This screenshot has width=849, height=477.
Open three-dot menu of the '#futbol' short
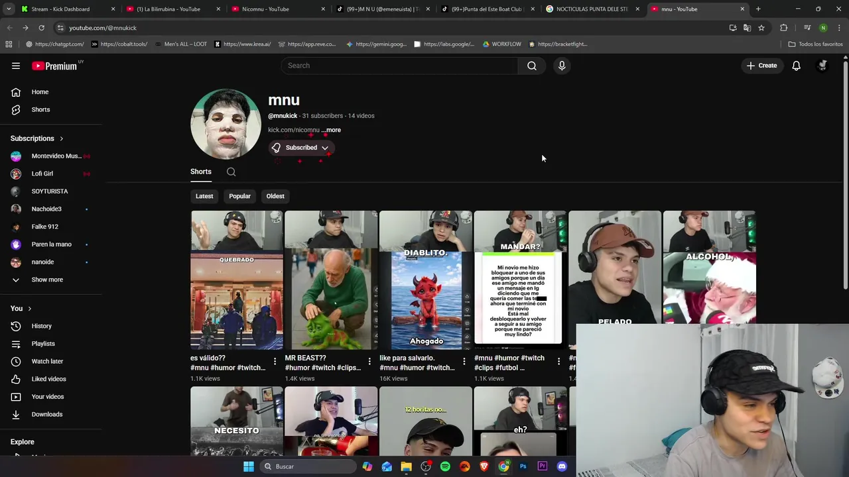click(x=558, y=361)
